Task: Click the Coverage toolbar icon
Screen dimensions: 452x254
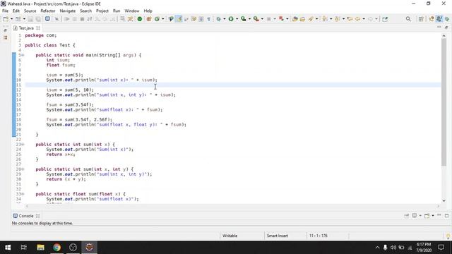Action: 244,19
